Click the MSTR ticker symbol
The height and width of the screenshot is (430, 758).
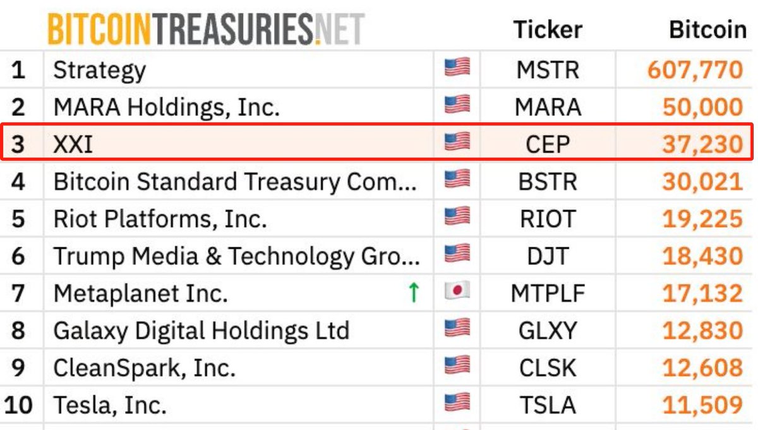[548, 70]
